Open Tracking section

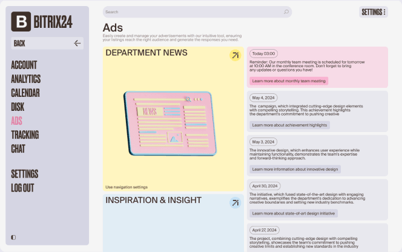pyautogui.click(x=25, y=134)
